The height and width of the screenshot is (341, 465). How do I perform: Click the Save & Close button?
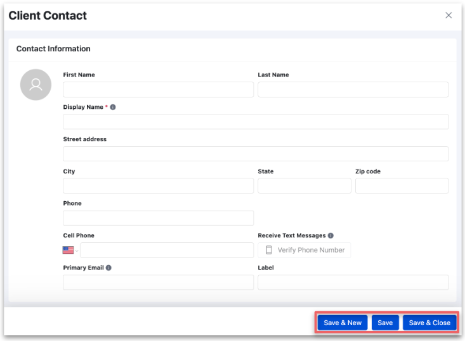pos(429,323)
